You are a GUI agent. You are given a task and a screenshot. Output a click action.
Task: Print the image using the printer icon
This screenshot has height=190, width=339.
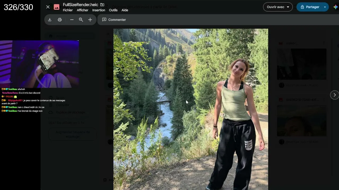click(60, 20)
